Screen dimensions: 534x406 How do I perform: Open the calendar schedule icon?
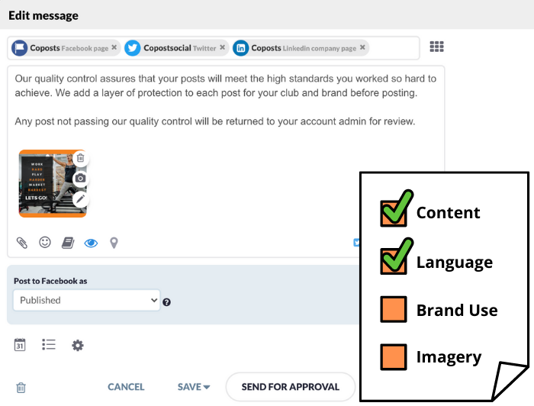pos(21,345)
